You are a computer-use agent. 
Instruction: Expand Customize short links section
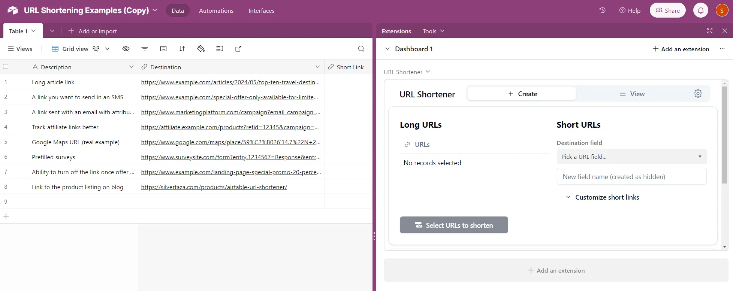pyautogui.click(x=602, y=197)
